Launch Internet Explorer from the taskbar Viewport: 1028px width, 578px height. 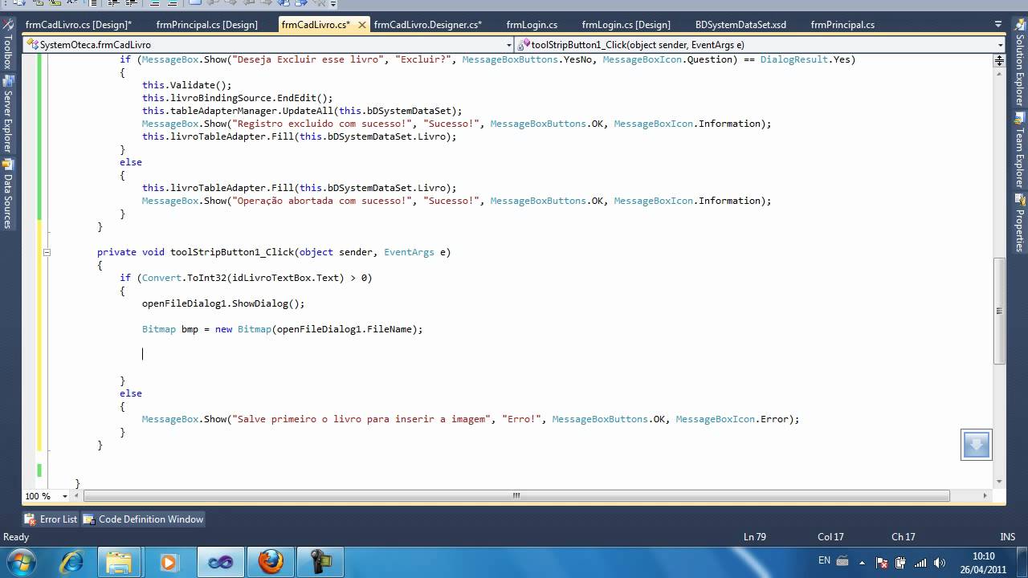[x=71, y=562]
